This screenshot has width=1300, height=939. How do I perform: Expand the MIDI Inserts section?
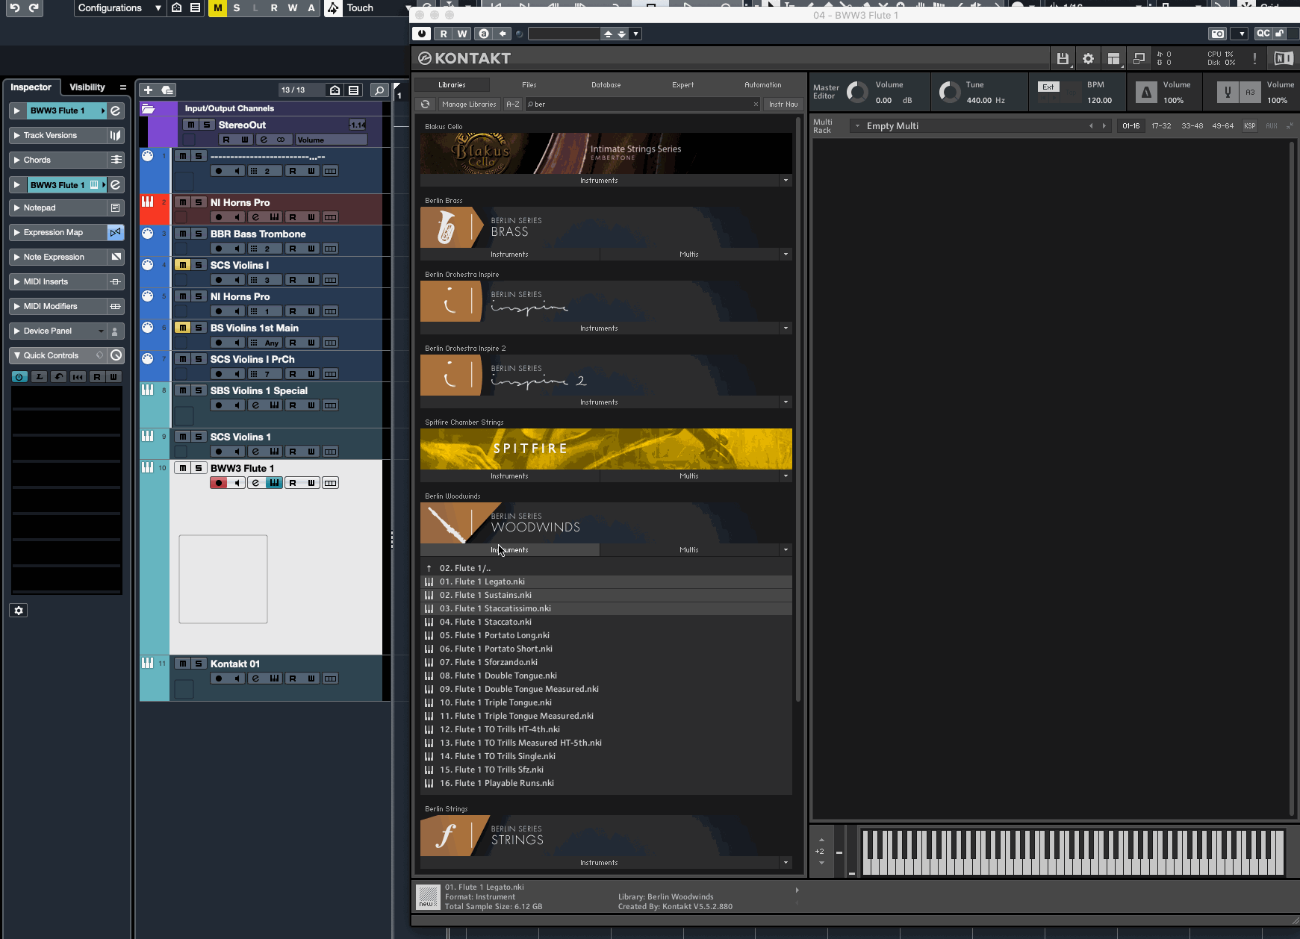[17, 281]
